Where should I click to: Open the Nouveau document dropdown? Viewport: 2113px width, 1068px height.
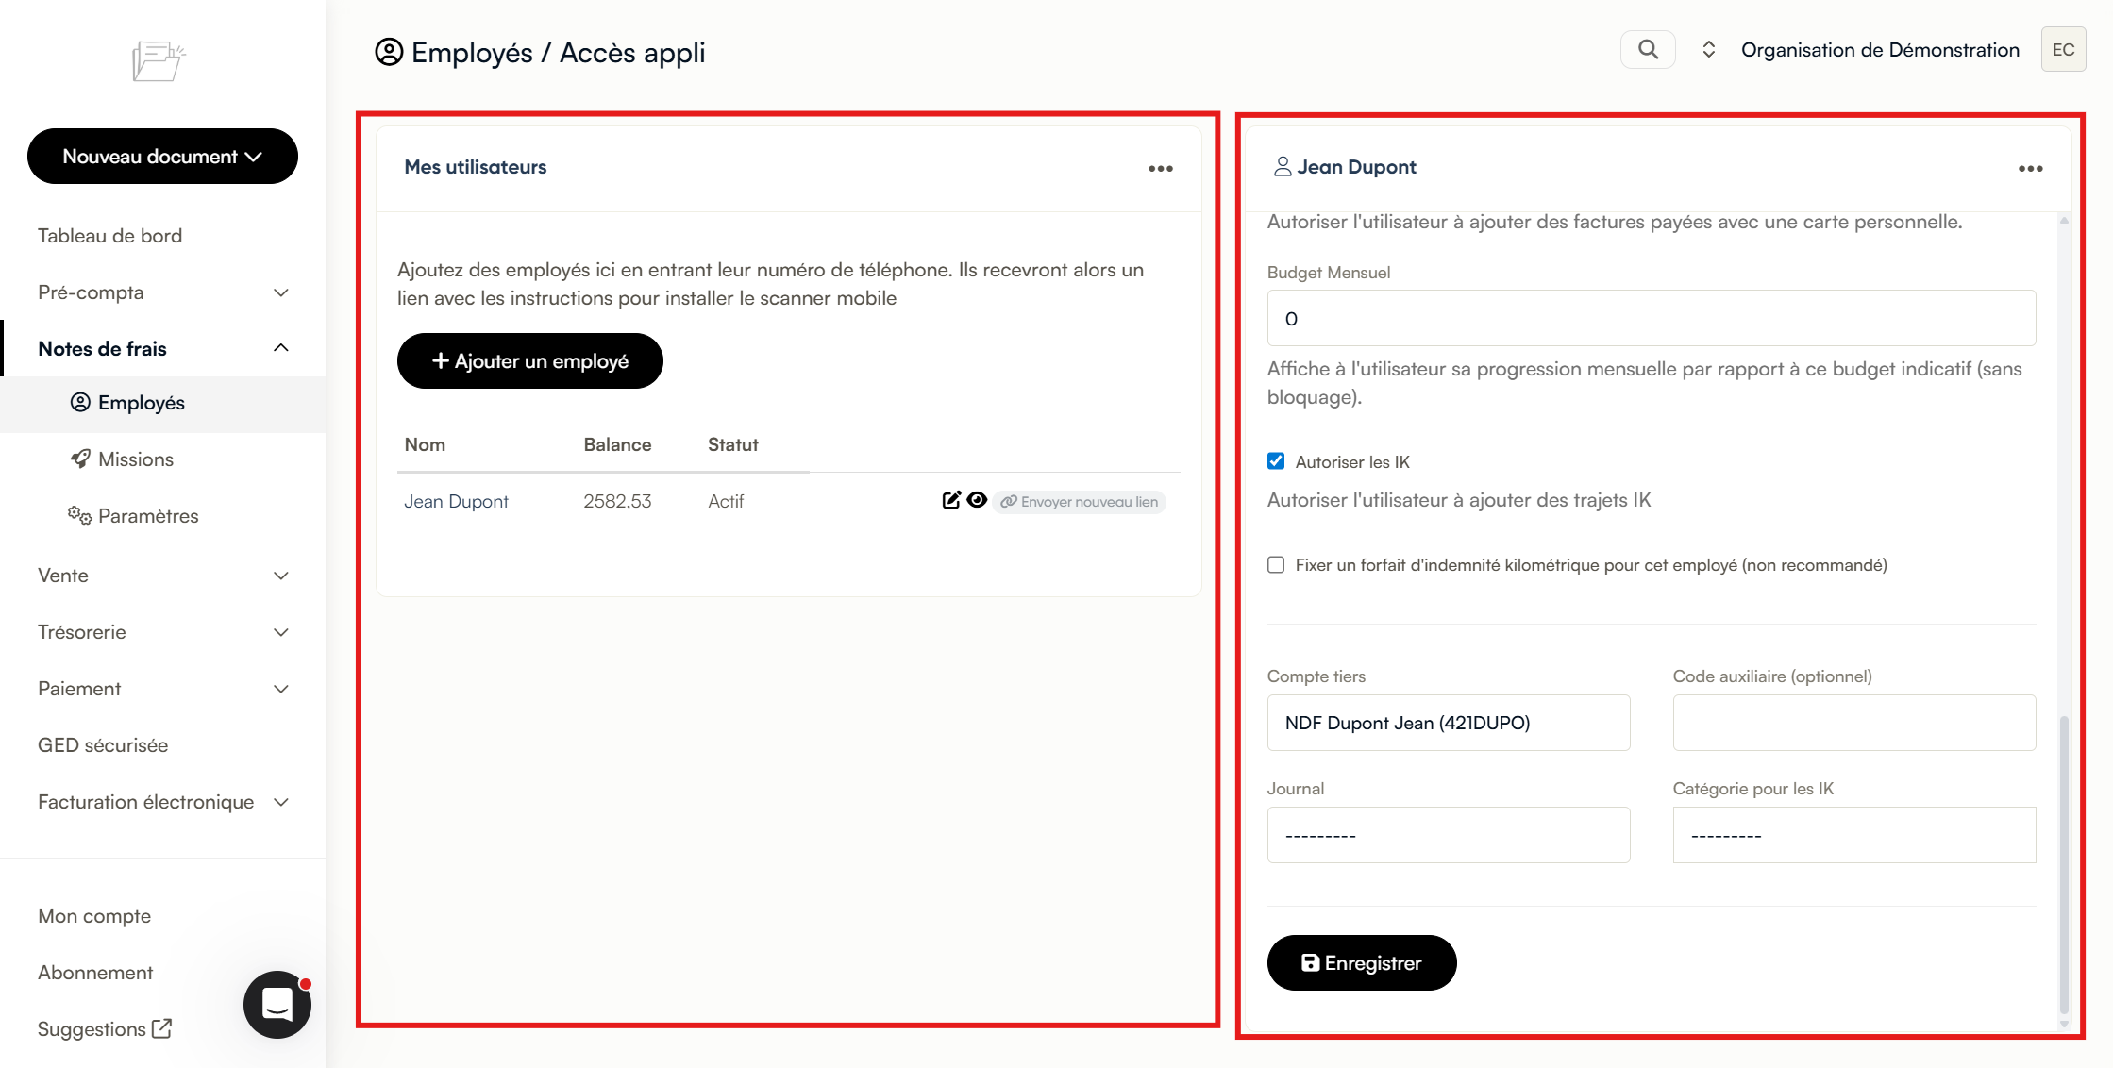162,156
